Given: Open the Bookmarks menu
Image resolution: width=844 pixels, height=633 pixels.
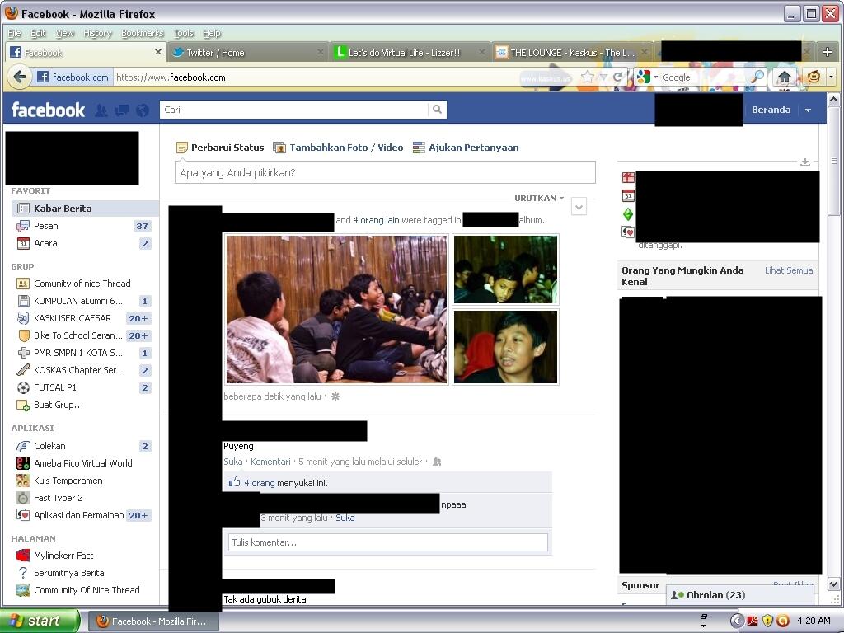Looking at the screenshot, I should [142, 33].
